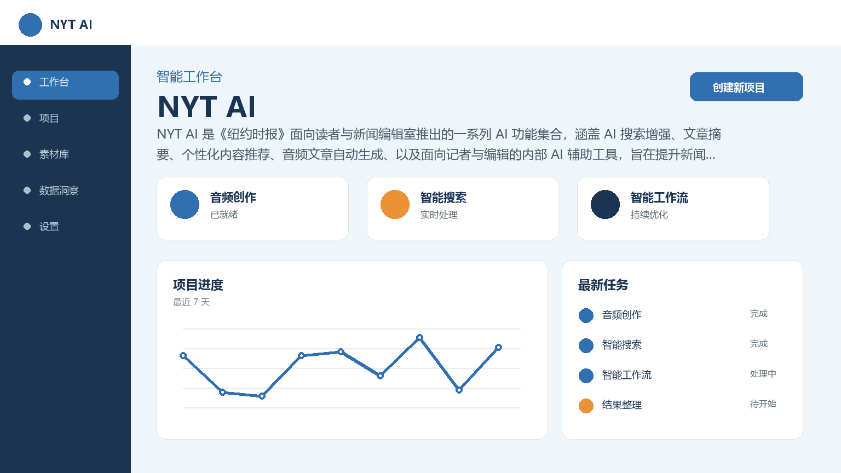
Task: Click the 待开始 status label
Action: tap(763, 404)
